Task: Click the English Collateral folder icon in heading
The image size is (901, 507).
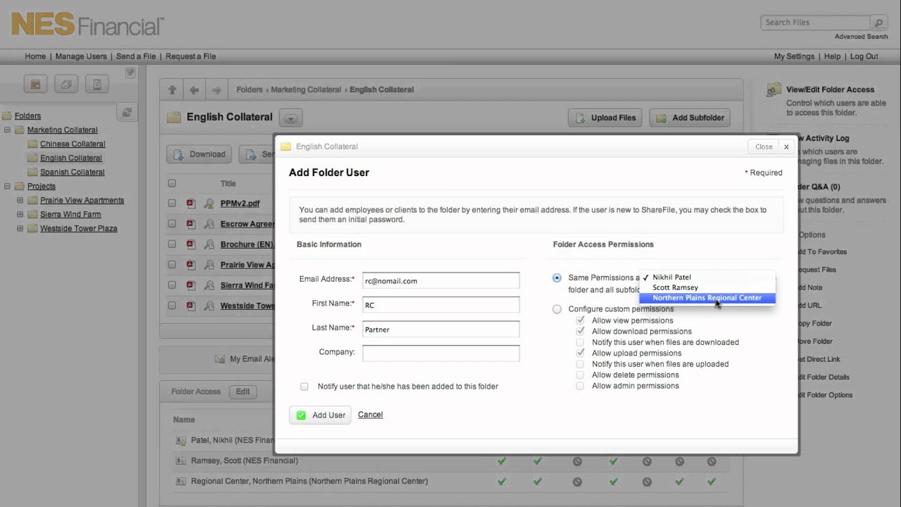Action: point(174,118)
